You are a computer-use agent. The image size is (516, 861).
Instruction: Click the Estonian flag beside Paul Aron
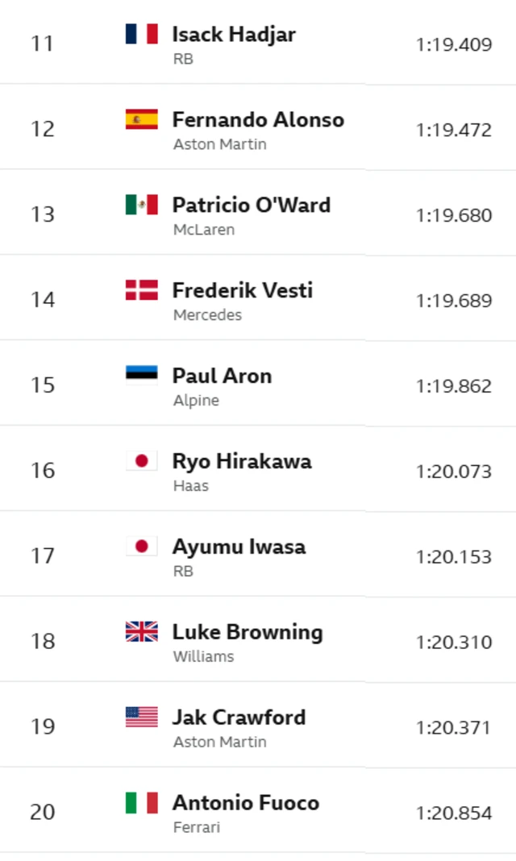(x=141, y=376)
